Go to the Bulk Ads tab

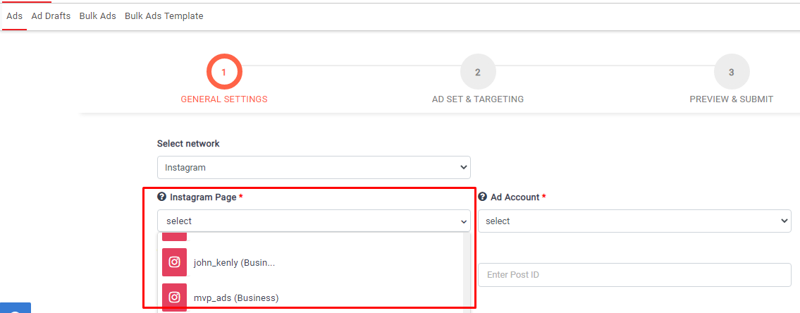click(x=97, y=16)
